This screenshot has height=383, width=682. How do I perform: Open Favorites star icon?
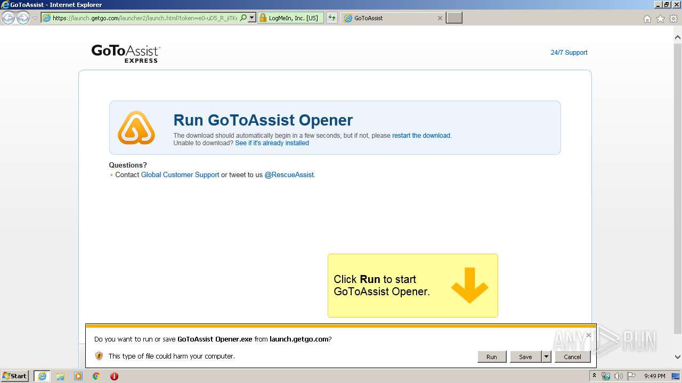660,19
